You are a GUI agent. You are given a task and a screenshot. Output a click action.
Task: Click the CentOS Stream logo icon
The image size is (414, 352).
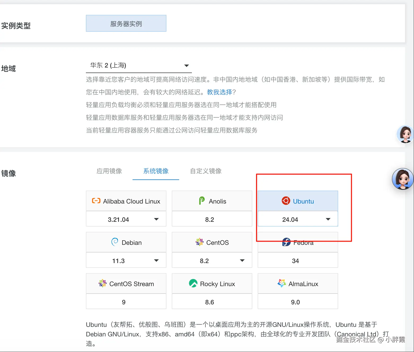(103, 283)
